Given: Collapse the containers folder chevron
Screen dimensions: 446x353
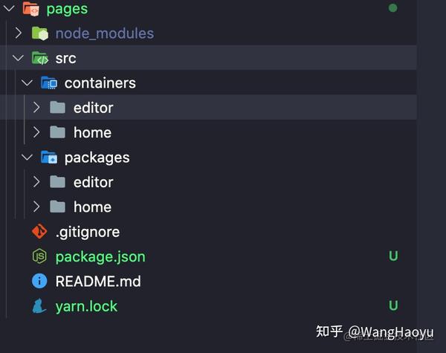Looking at the screenshot, I should click(x=28, y=82).
